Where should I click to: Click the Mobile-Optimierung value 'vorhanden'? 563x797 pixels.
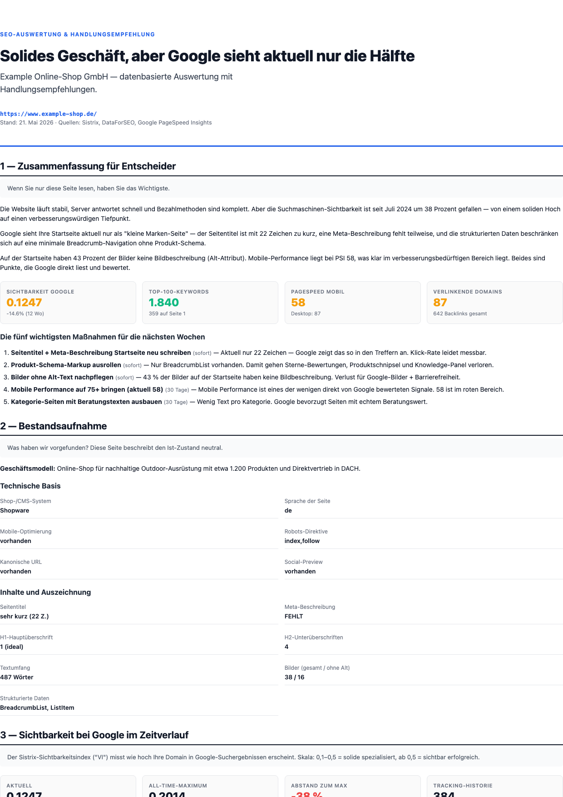pyautogui.click(x=16, y=541)
